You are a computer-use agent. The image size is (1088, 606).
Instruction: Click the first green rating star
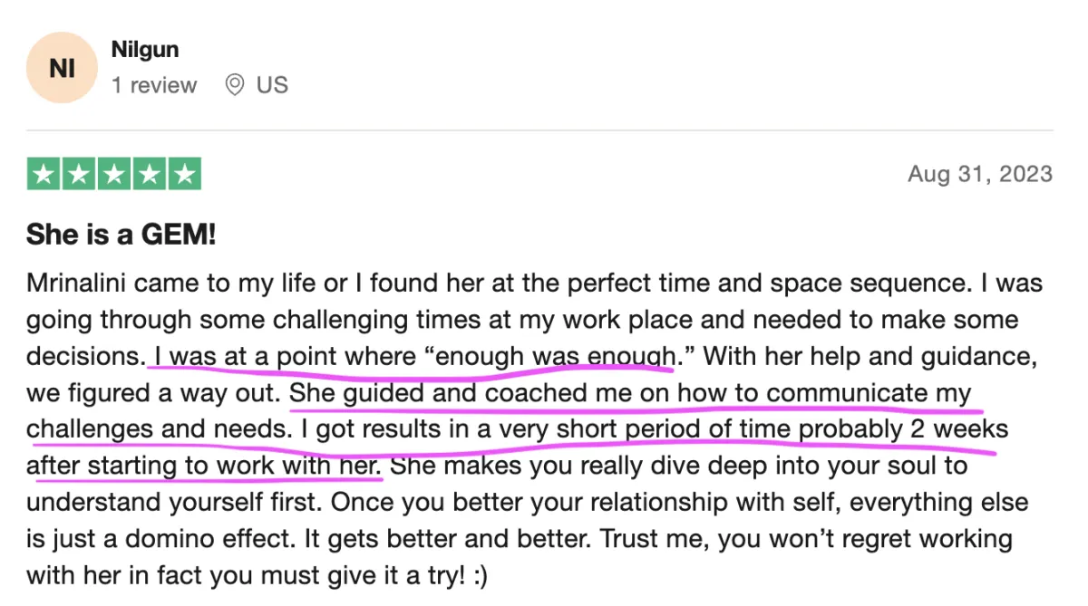point(44,174)
